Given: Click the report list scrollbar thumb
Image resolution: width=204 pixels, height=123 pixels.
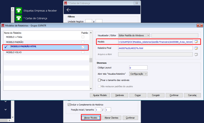Looking at the screenshot, I should 91,60.
